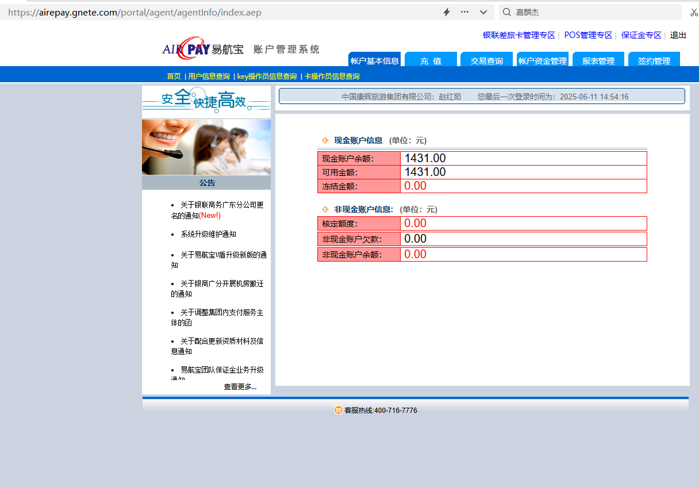Switch to the 充值 tab

pyautogui.click(x=431, y=60)
